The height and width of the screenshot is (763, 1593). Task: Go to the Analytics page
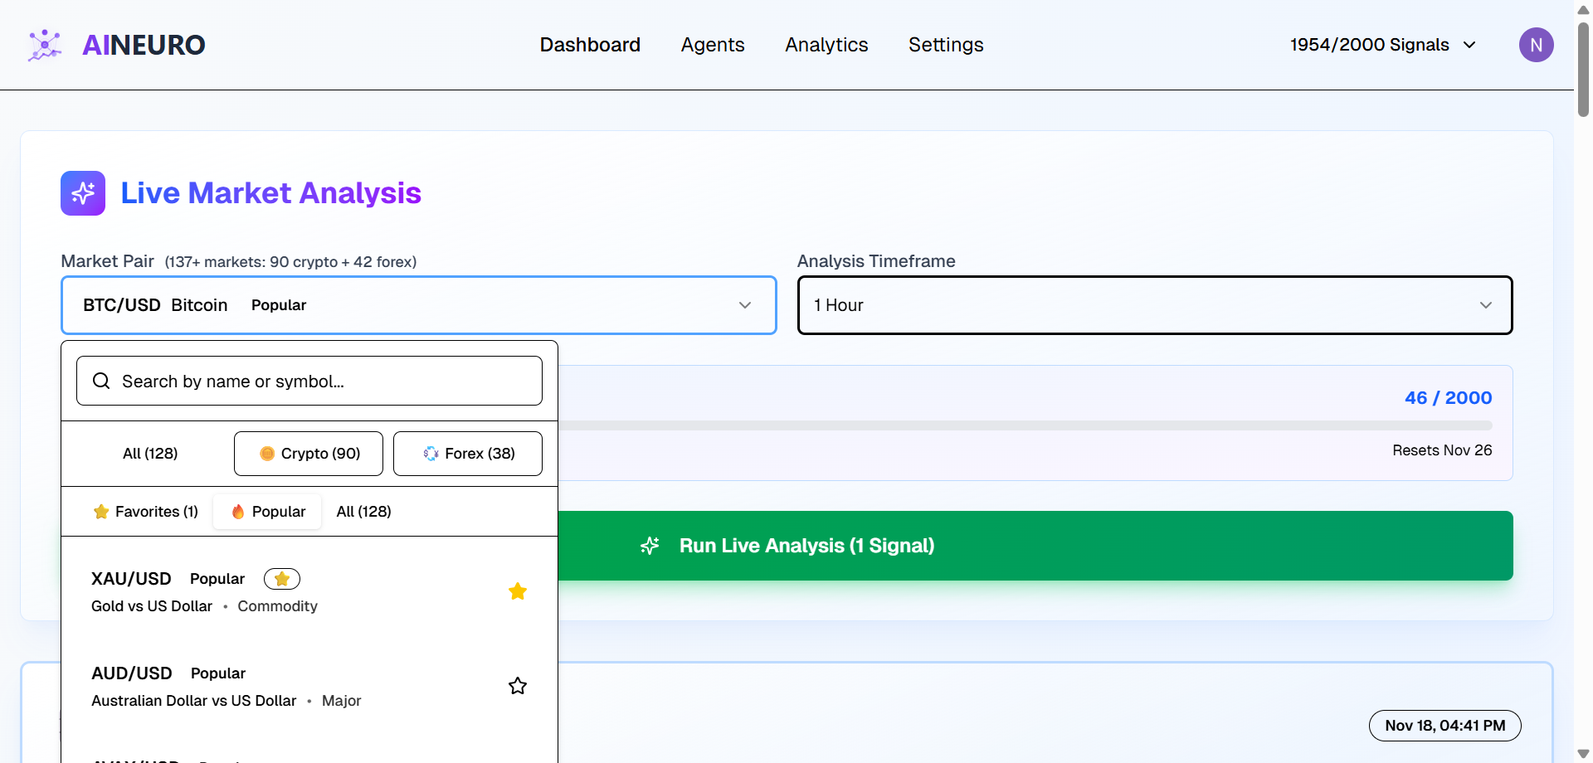[x=826, y=45]
